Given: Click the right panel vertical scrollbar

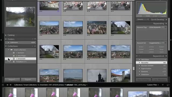Looking at the screenshot, I should tap(169, 34).
